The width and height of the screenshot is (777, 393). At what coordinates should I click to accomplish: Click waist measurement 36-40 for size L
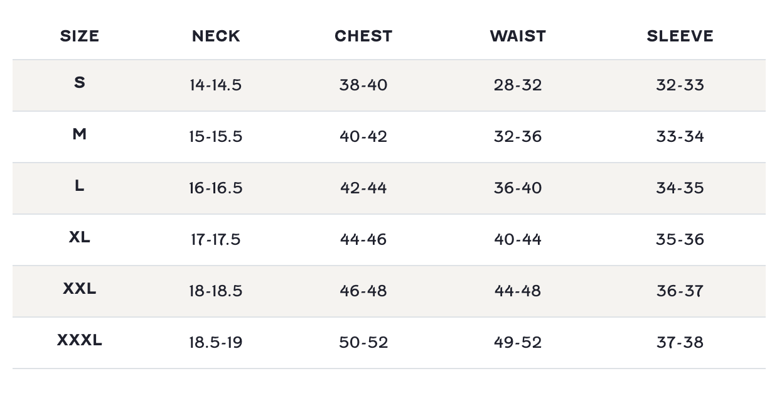pyautogui.click(x=518, y=188)
